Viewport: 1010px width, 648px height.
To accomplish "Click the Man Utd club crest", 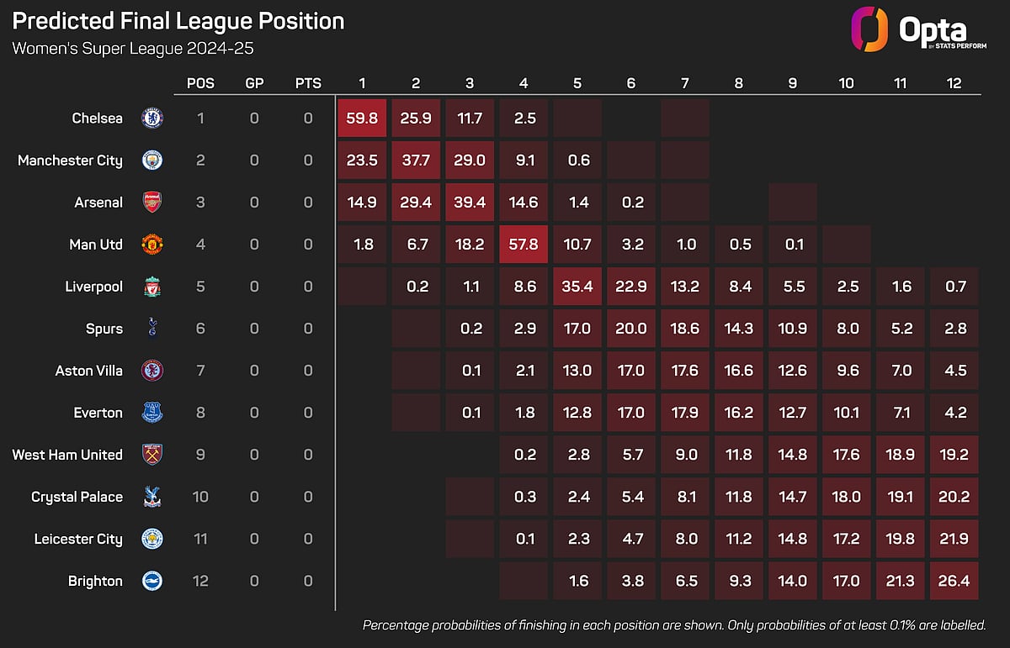I will coord(152,245).
